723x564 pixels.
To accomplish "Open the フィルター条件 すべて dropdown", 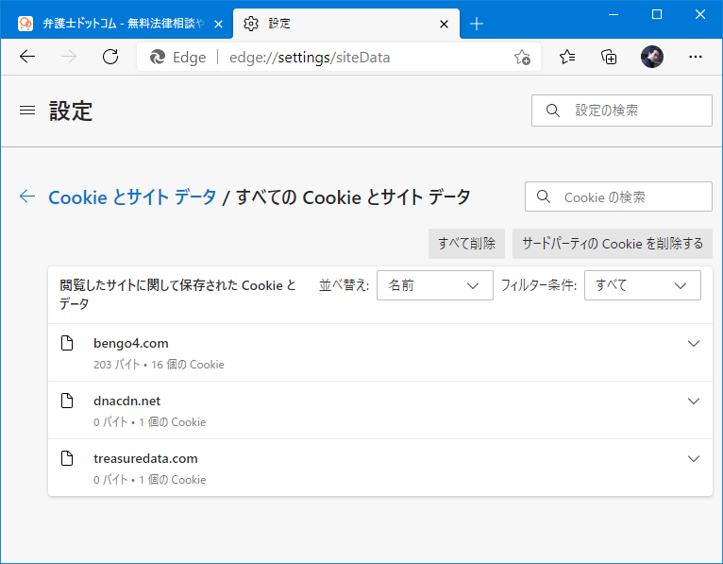I will click(x=643, y=285).
